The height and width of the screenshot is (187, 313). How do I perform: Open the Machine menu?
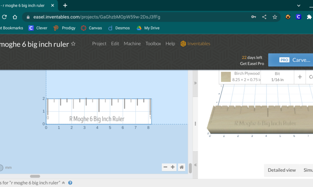point(132,43)
